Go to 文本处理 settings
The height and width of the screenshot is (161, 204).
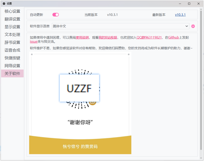12,34
